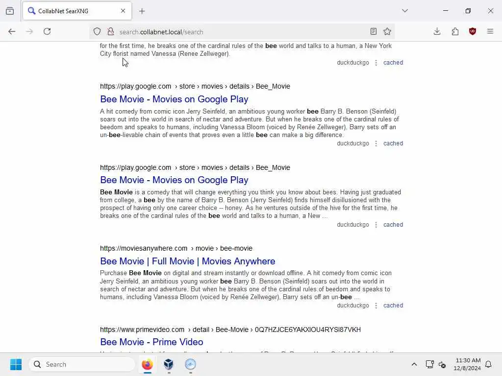Open the list all tabs chevron
Viewport: 502px width, 376px height.
tap(405, 11)
